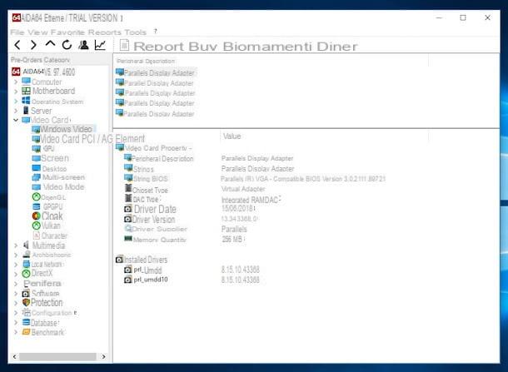Viewport: 508px width, 372px height.
Task: Expand the Computer tree node
Action: pos(16,82)
